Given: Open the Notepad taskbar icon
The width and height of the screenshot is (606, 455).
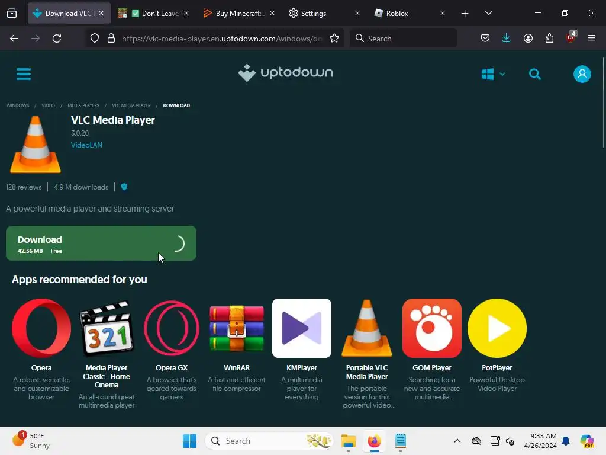Looking at the screenshot, I should [x=401, y=441].
